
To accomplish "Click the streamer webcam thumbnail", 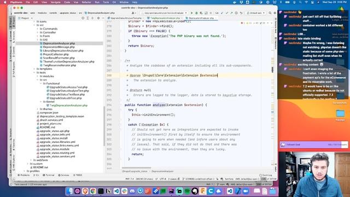I will coord(314,174).
